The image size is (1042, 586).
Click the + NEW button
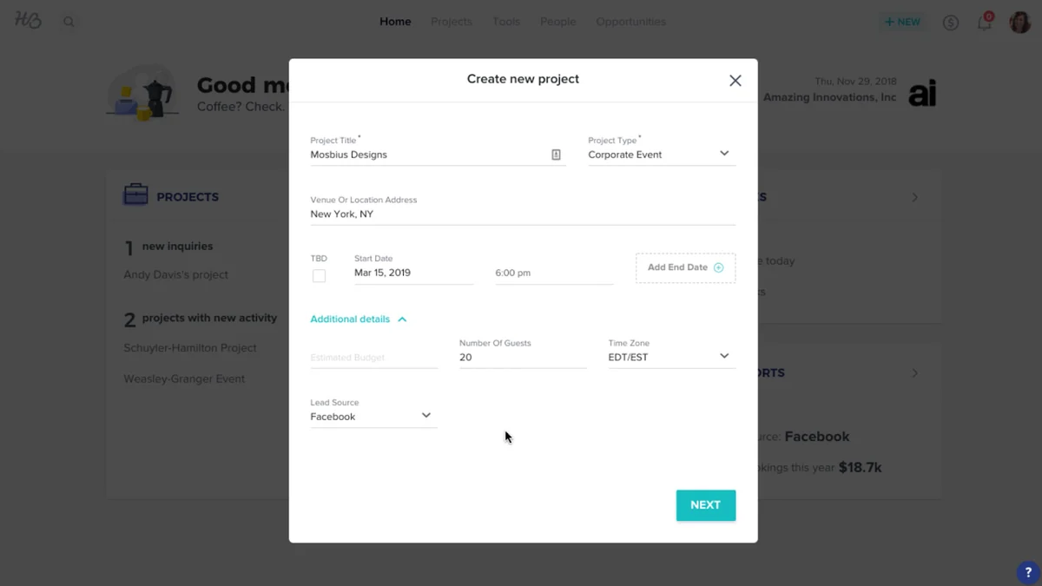902,22
